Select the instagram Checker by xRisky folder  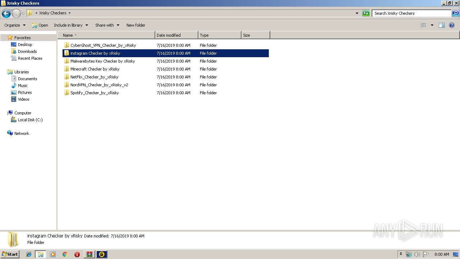(166, 53)
